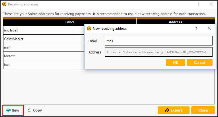Image resolution: width=218 pixels, height=117 pixels.
Task: Sort by the Label column header
Action: (x=70, y=22)
